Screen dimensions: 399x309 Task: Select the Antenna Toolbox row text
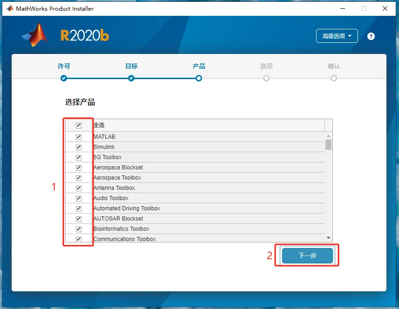114,188
